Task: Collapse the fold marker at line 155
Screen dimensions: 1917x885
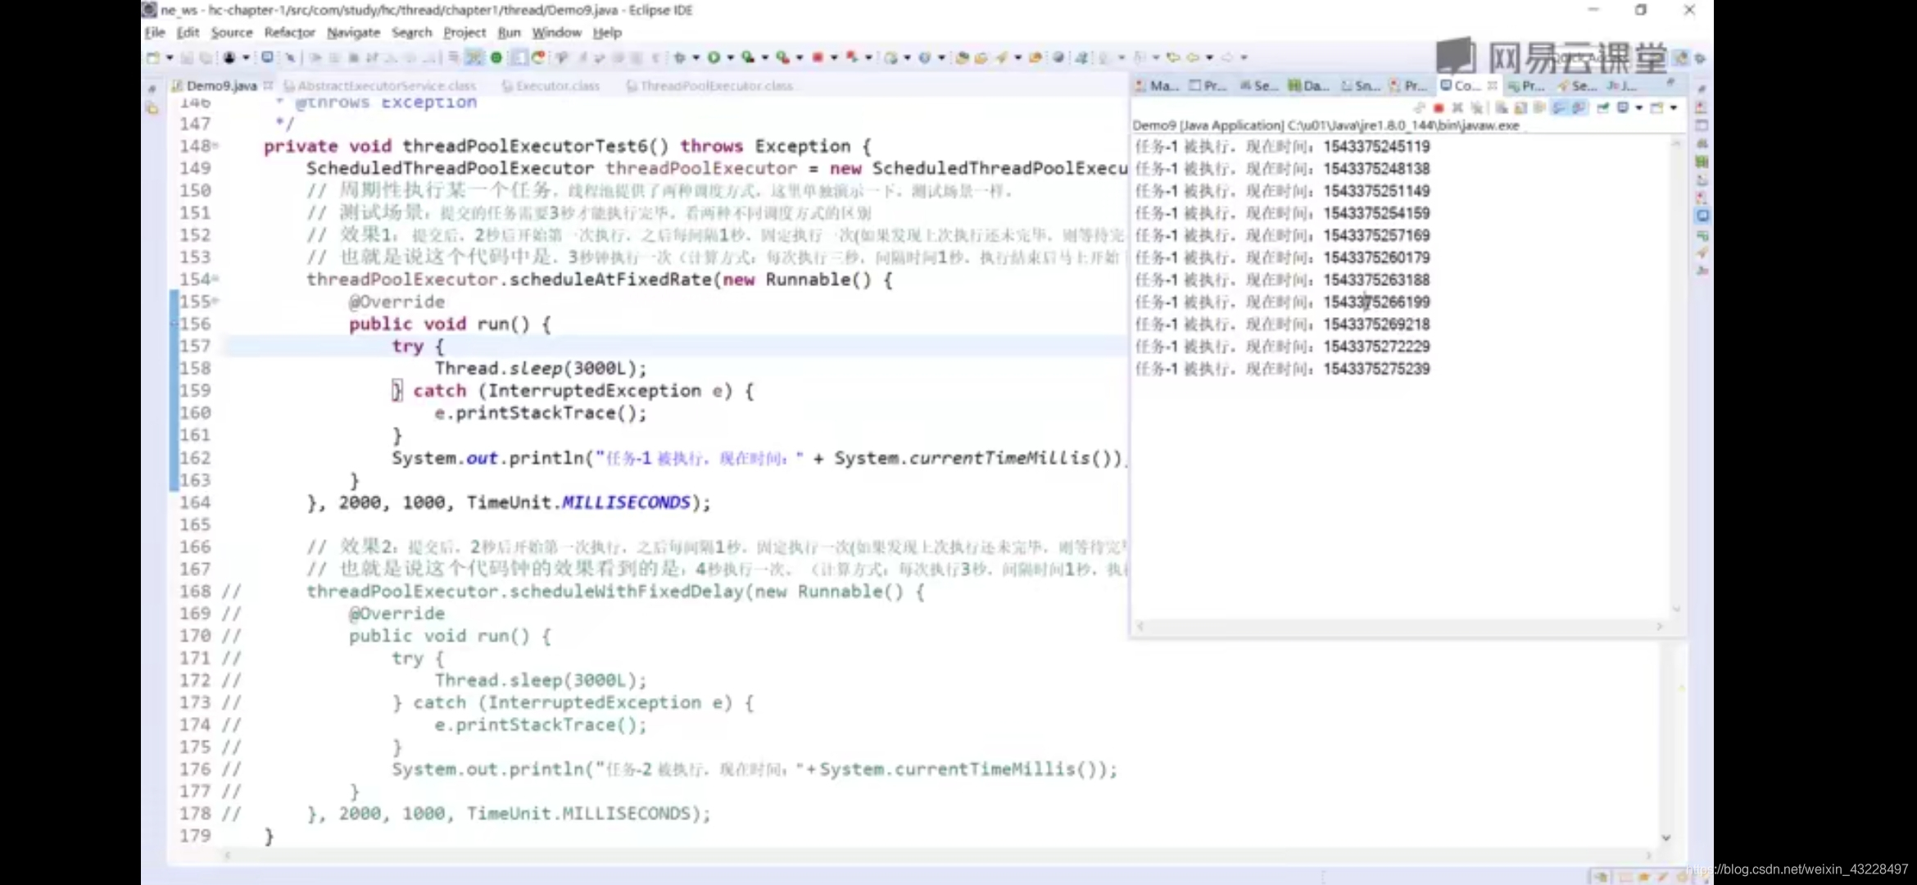Action: (216, 302)
